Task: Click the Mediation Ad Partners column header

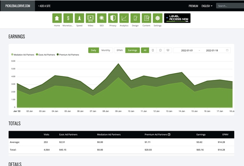Action: point(109,134)
